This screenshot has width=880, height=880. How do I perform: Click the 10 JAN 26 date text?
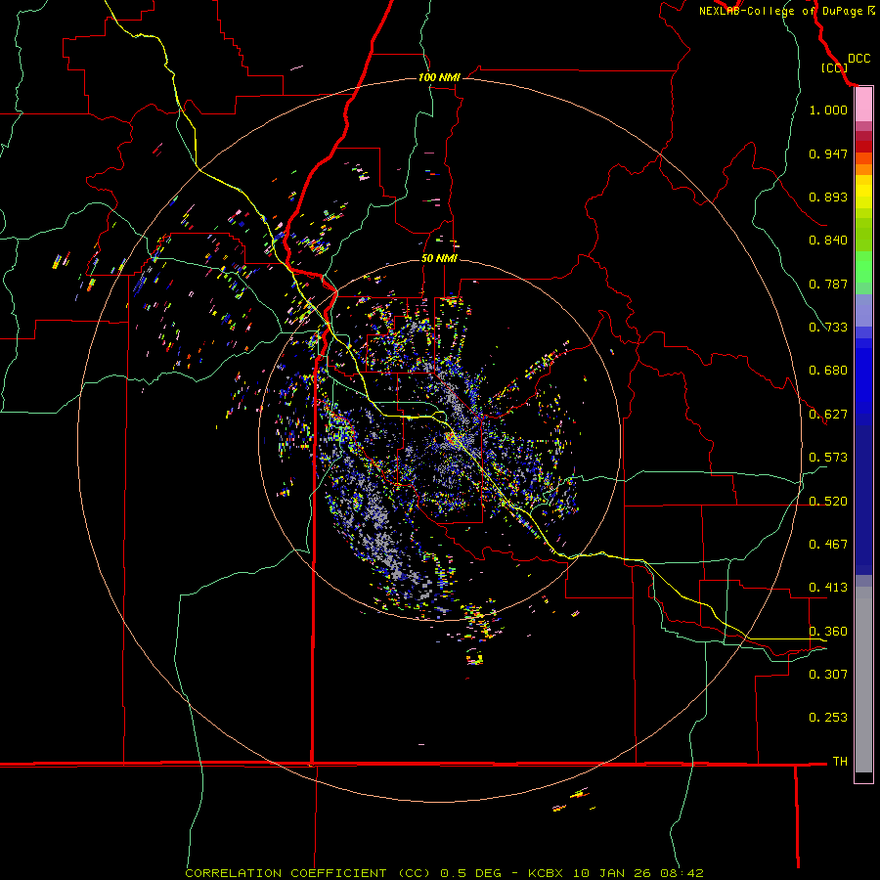612,873
